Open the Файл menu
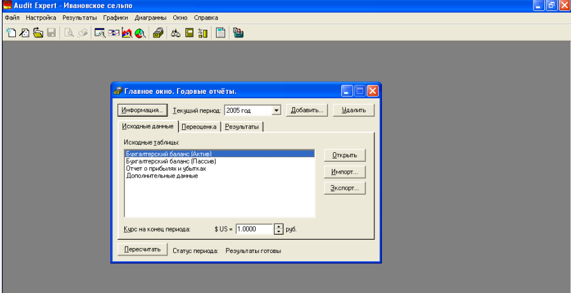Viewport: 571px width, 293px height. coord(13,18)
